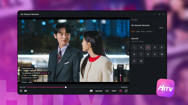
Task: Click the vertical volume slider handle
Action: click(120, 75)
